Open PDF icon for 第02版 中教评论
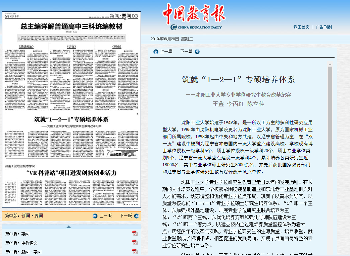Image resolution: width=350 pixels, height=256 pixels. click(x=135, y=243)
